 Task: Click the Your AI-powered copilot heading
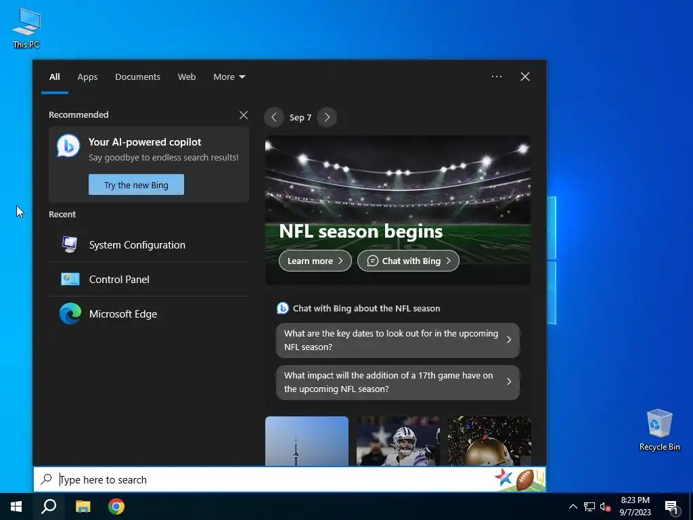(145, 142)
